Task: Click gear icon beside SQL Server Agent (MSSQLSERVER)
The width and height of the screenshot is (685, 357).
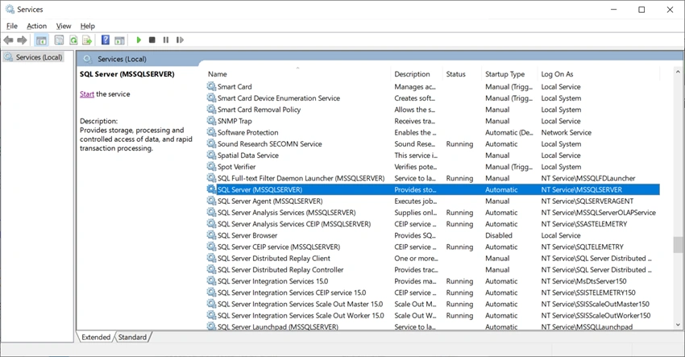Action: 211,201
